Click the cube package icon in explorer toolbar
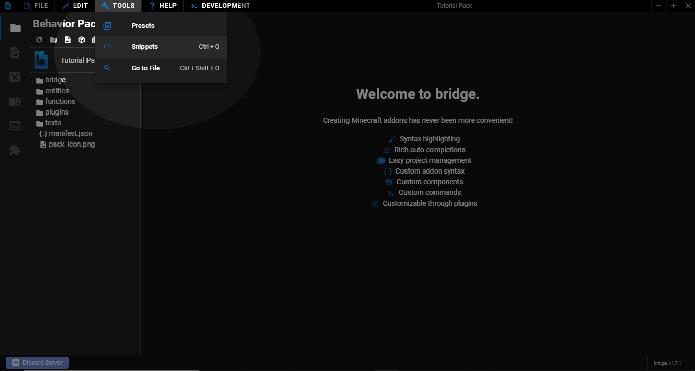 pyautogui.click(x=81, y=40)
